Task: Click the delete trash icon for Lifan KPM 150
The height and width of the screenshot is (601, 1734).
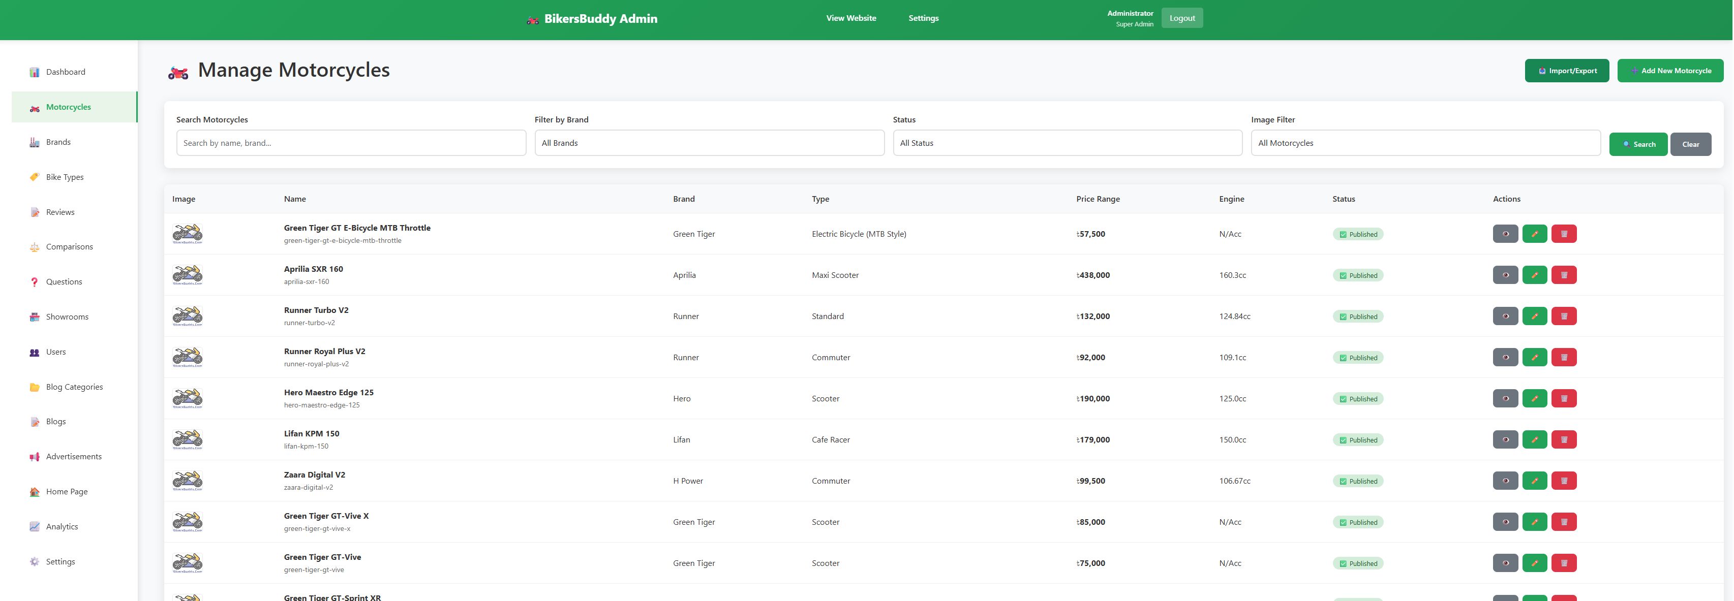Action: [x=1563, y=439]
